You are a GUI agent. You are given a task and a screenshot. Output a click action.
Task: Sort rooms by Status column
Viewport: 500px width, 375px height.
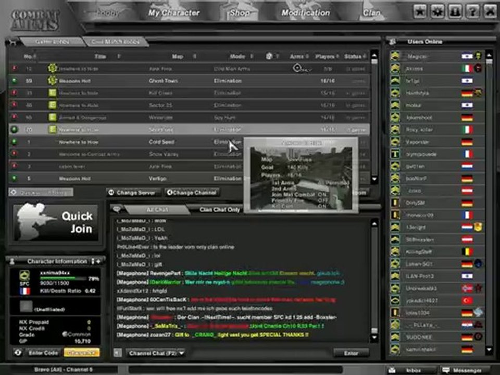355,56
